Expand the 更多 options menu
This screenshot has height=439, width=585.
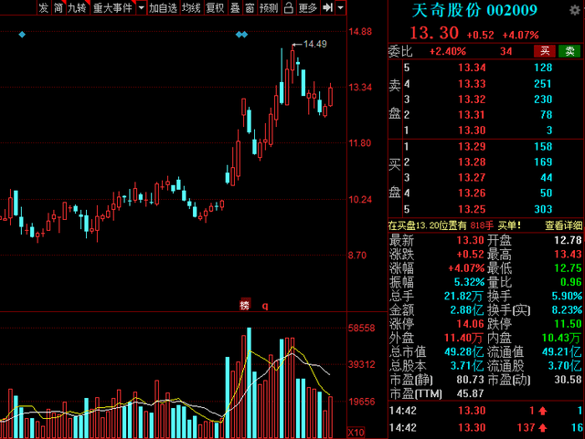(307, 7)
